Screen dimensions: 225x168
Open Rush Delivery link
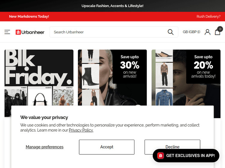pyautogui.click(x=208, y=16)
